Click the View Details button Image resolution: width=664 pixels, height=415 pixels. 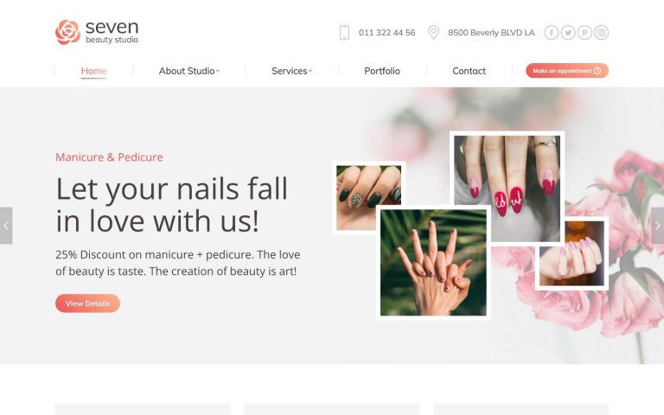tap(87, 303)
